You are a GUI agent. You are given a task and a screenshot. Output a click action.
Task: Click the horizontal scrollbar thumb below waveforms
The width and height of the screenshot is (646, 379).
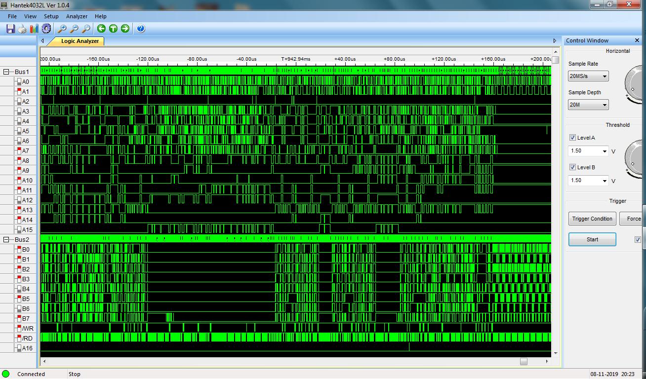click(x=524, y=362)
